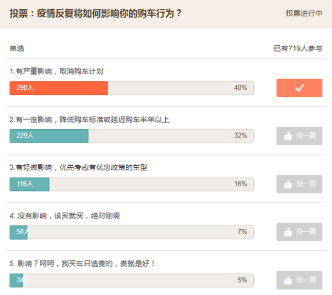332x295 pixels.
Task: Select option 1 有严重影响 text
Action: tap(56, 71)
